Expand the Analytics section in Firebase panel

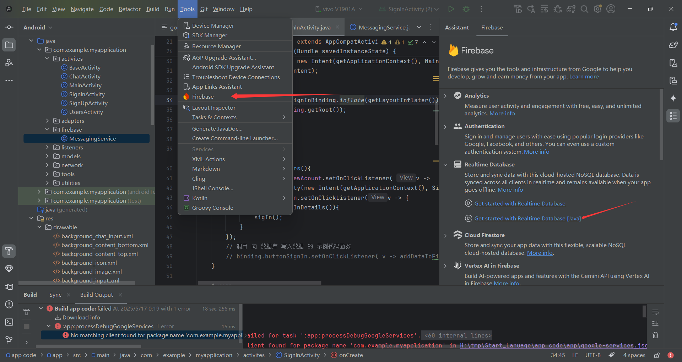445,96
